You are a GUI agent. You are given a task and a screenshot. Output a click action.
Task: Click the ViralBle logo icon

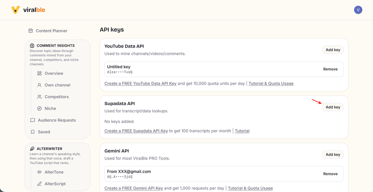click(16, 10)
